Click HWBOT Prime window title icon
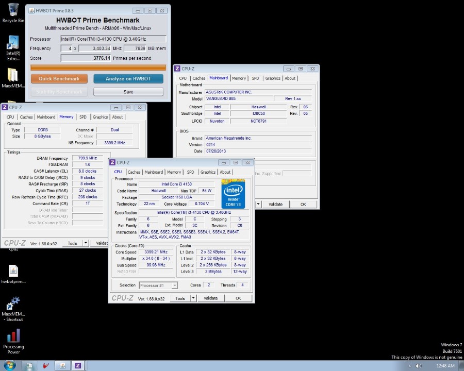The image size is (464, 371). coord(31,11)
